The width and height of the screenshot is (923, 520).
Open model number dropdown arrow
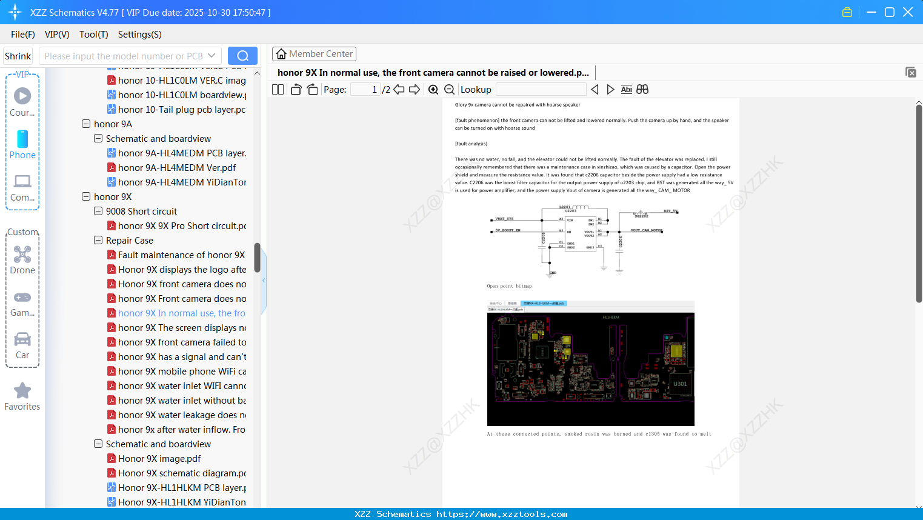pyautogui.click(x=212, y=56)
